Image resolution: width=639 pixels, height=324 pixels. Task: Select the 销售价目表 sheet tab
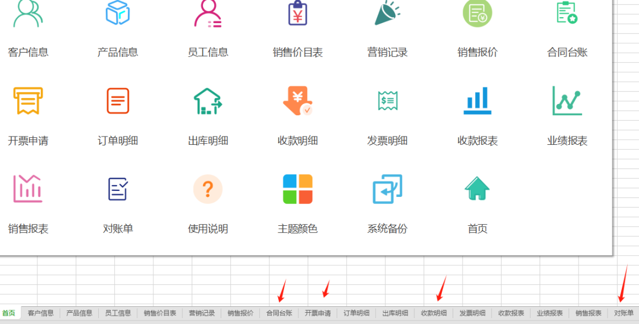[160, 313]
